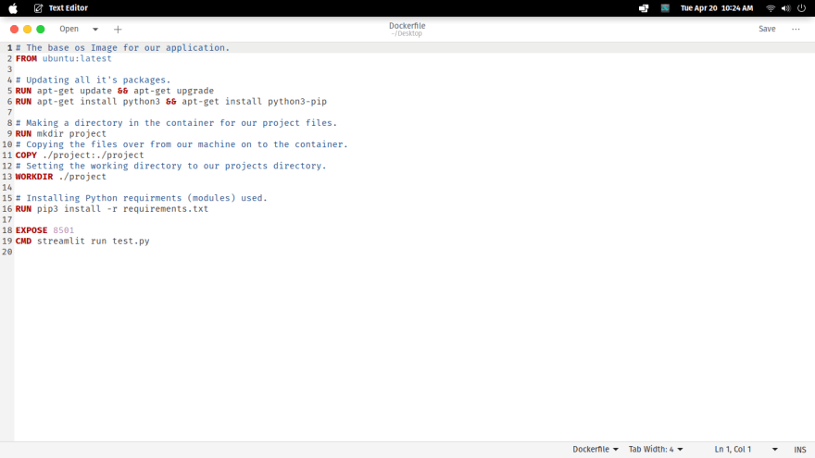Open the Ln 1, Col 1 position dropdown
The height and width of the screenshot is (458, 815).
tap(746, 449)
